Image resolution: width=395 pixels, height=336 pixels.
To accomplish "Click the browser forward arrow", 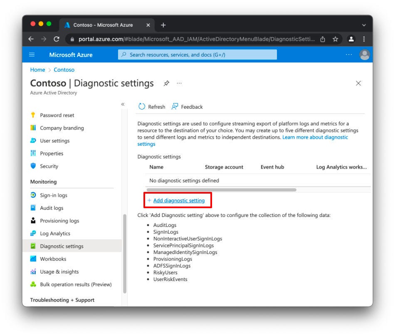I will 44,39.
